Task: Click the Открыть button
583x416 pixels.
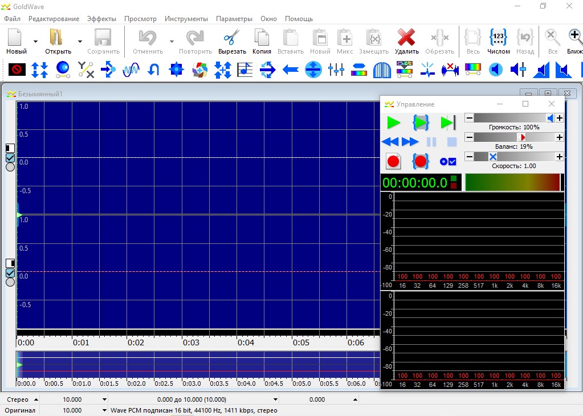Action: click(x=57, y=39)
